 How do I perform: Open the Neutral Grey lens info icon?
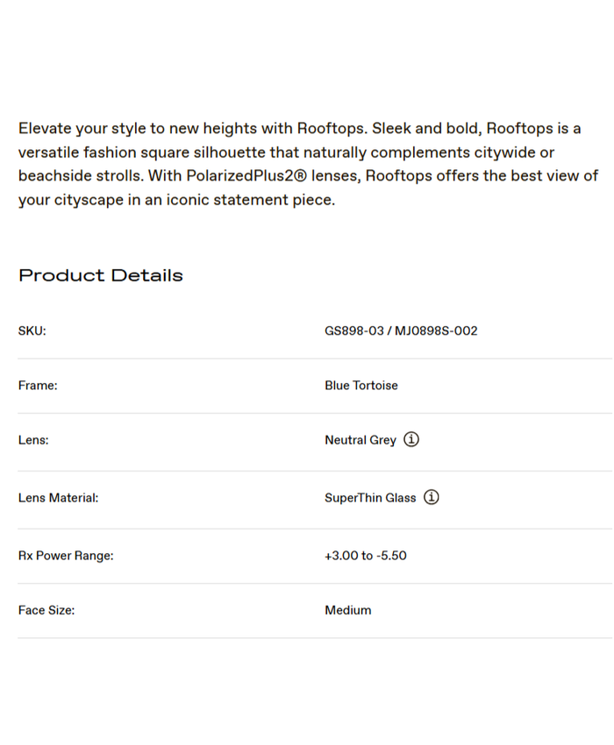411,440
